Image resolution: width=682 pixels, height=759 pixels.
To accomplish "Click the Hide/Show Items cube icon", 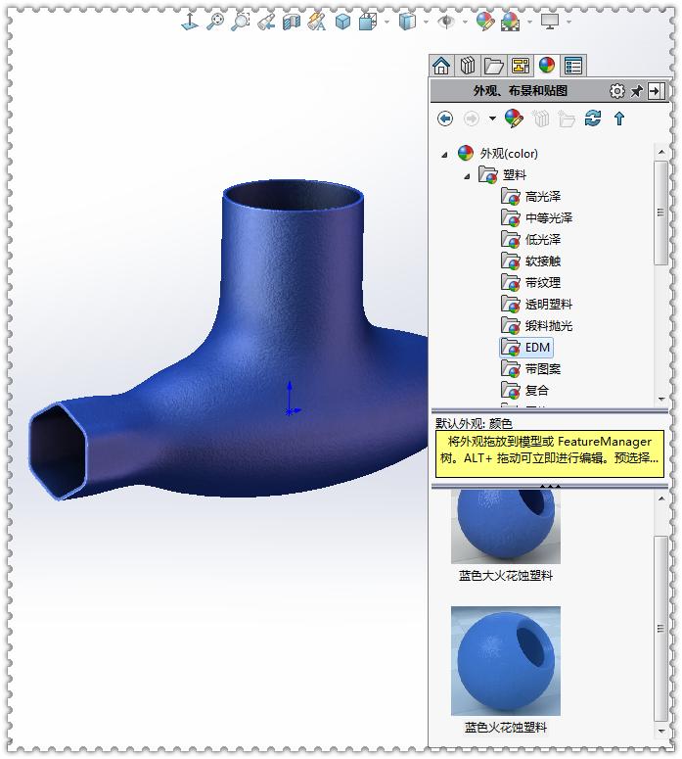I will (407, 22).
